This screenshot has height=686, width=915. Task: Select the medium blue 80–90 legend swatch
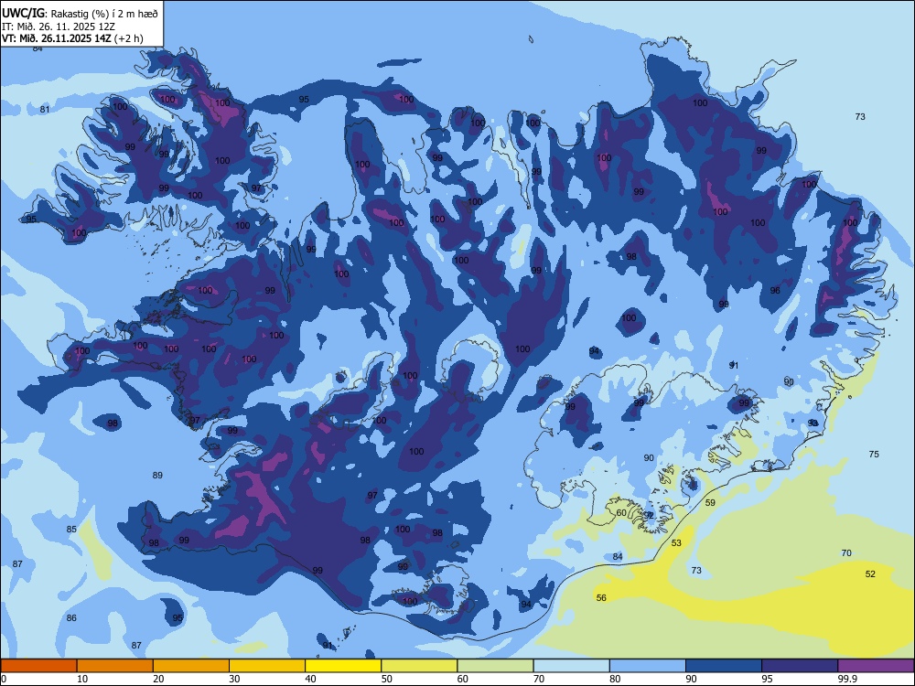[648, 666]
